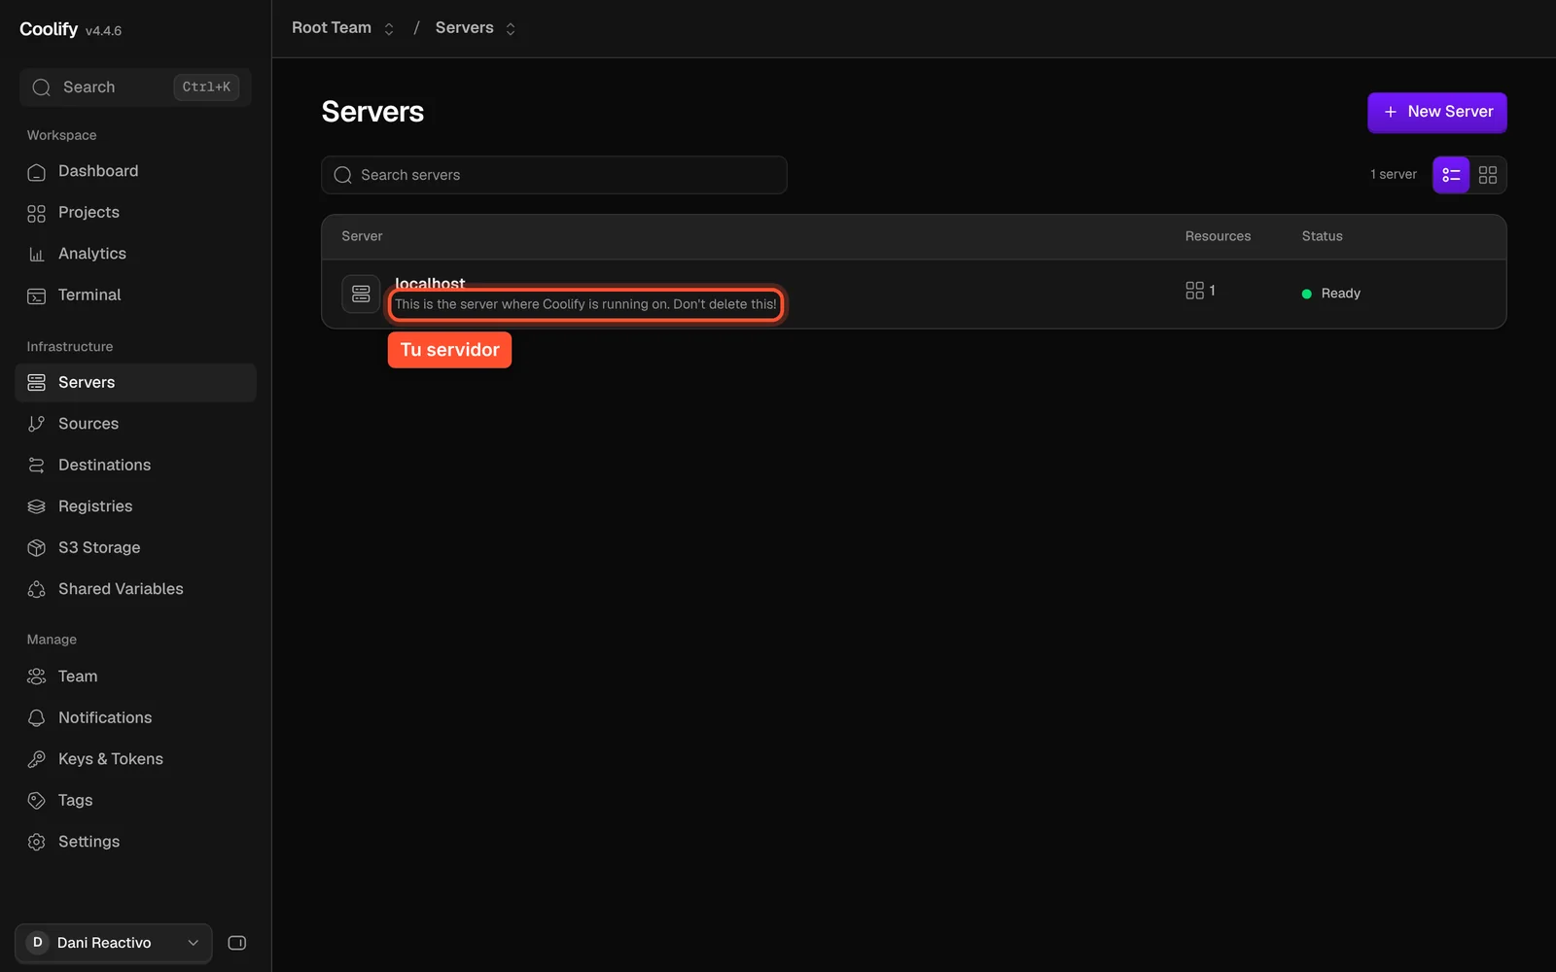This screenshot has width=1556, height=972.
Task: Click the Server column header
Action: coord(362,236)
